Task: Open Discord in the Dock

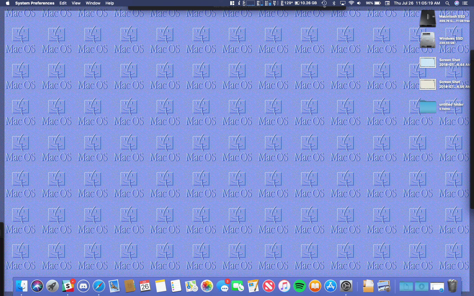Action: click(x=84, y=286)
